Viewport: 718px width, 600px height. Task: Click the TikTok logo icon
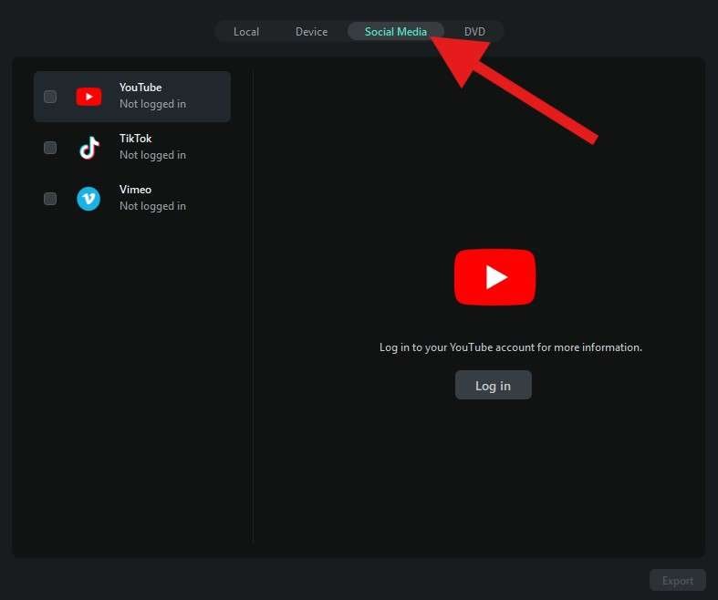pyautogui.click(x=88, y=148)
